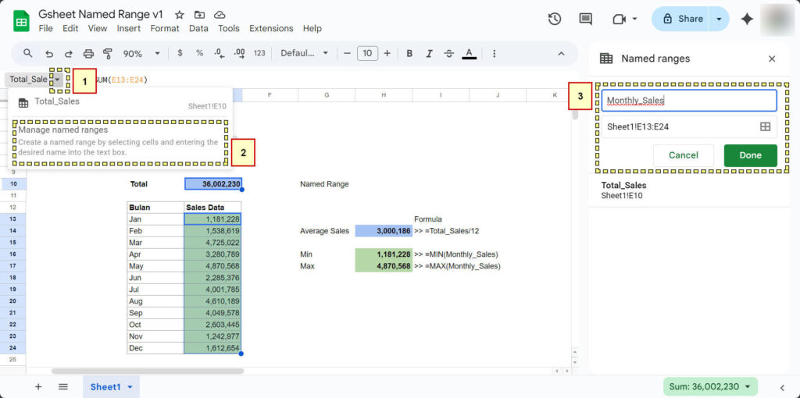The image size is (800, 398).
Task: Open the Data menu
Action: tap(198, 29)
